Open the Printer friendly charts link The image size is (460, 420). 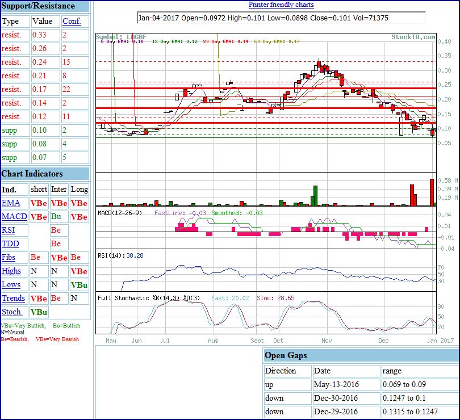tap(281, 5)
